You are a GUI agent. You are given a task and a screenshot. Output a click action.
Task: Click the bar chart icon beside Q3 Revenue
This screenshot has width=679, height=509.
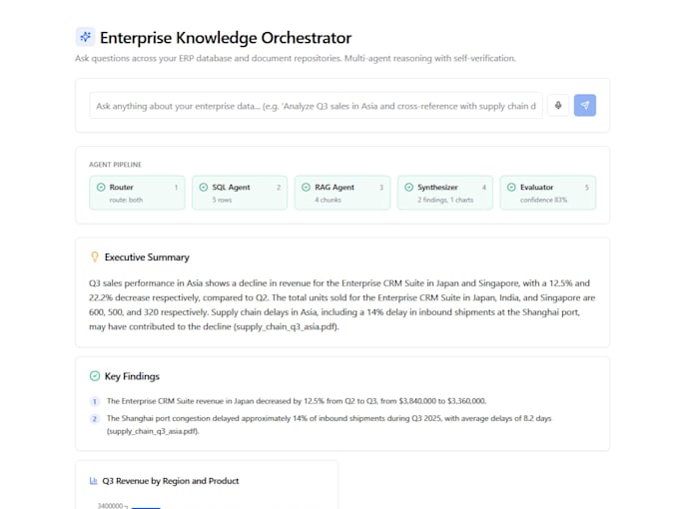pos(93,481)
